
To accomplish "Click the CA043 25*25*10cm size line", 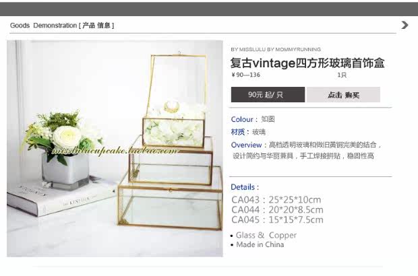I will (x=276, y=200).
